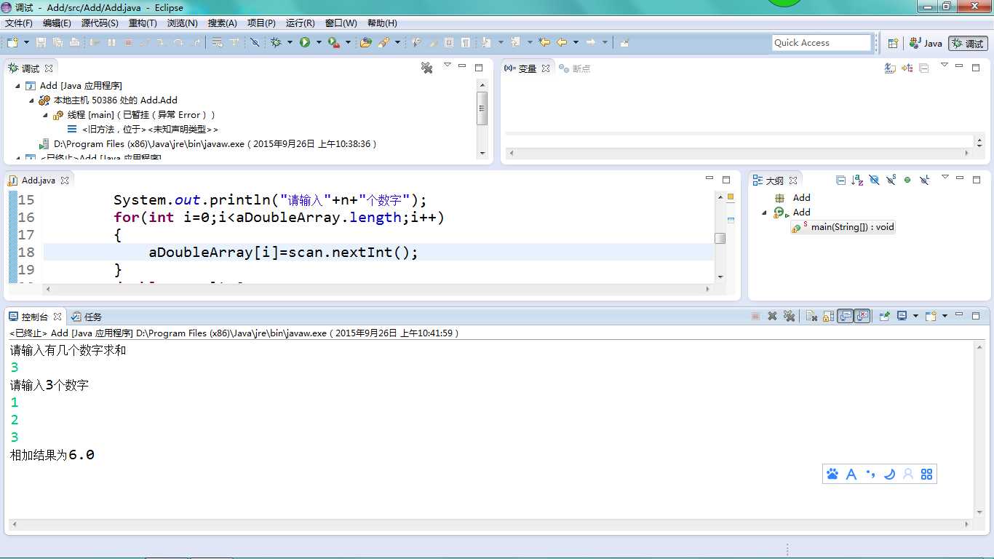
Task: Click the Open Perspective icon
Action: tap(893, 43)
